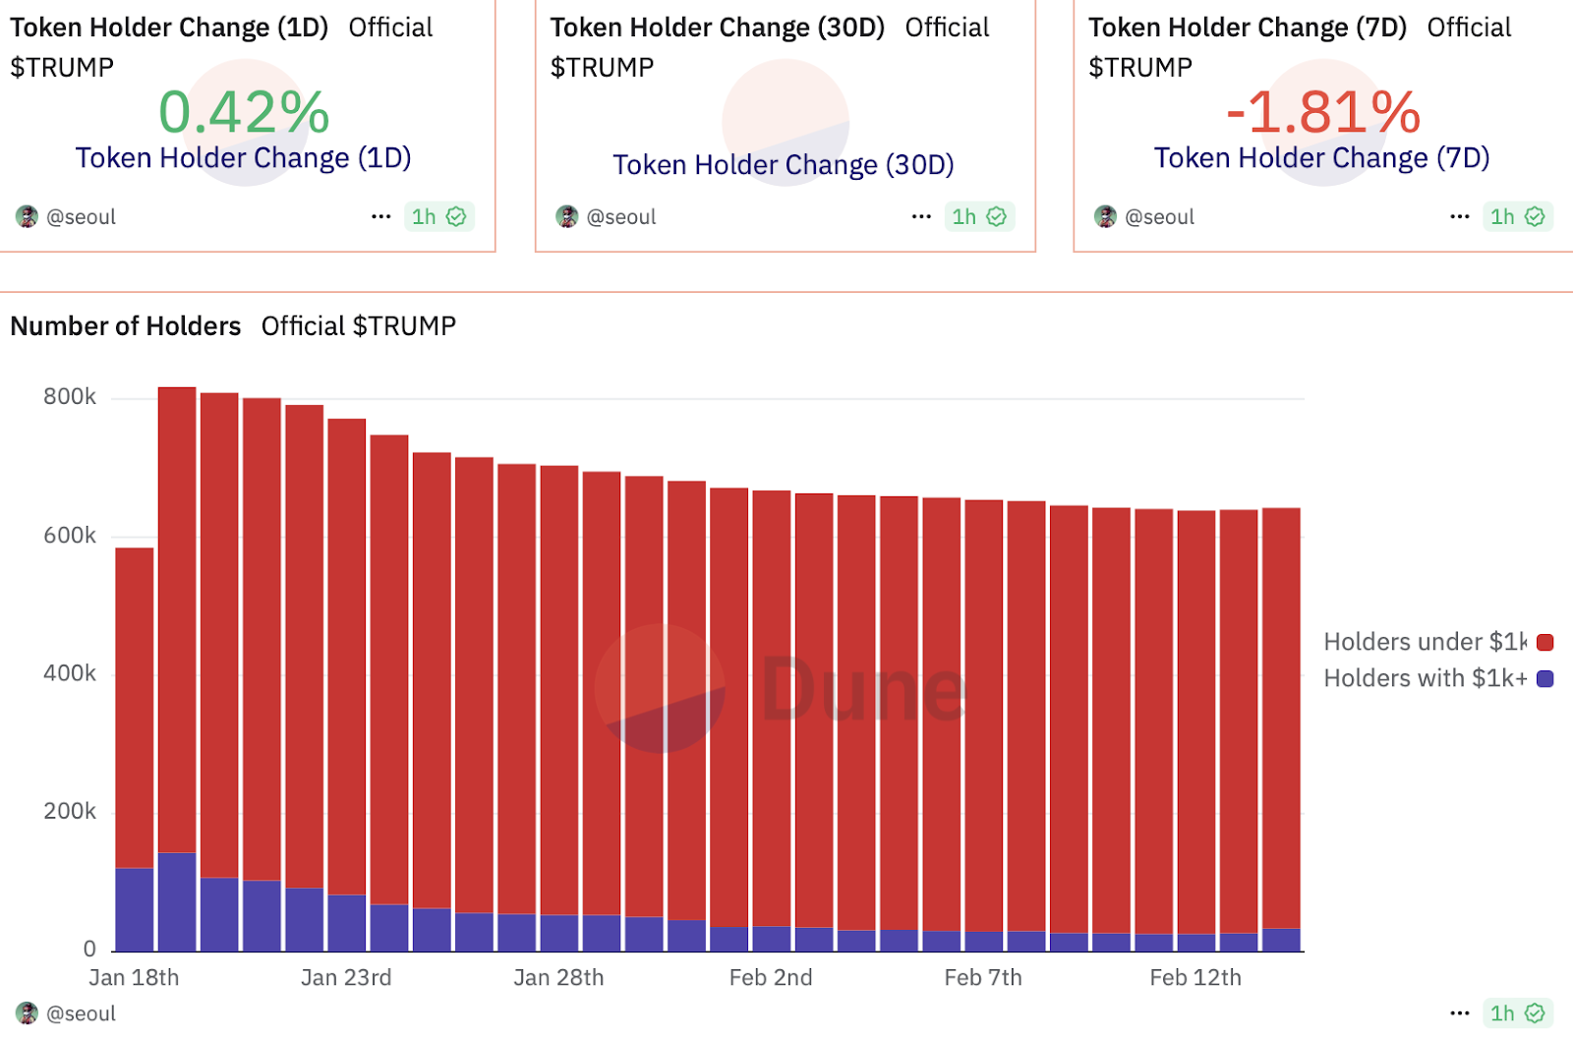1573x1038 pixels.
Task: Open the Token Holder Change (1D) title
Action: point(169,28)
